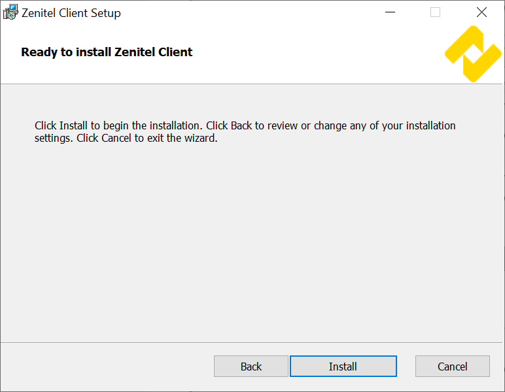The height and width of the screenshot is (392, 505).
Task: Click the word "Install" in instruction paragraph
Action: [73, 125]
